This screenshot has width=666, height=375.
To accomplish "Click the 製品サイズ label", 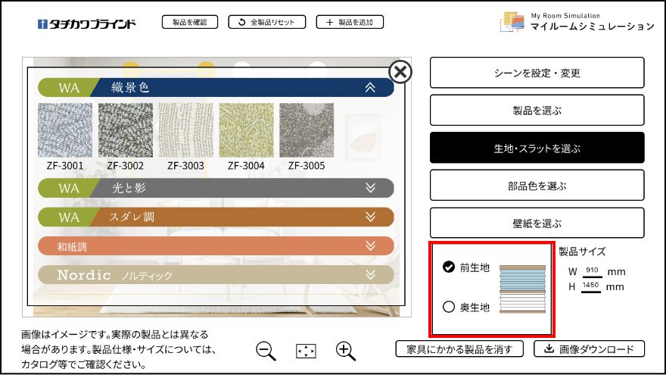I will point(582,252).
